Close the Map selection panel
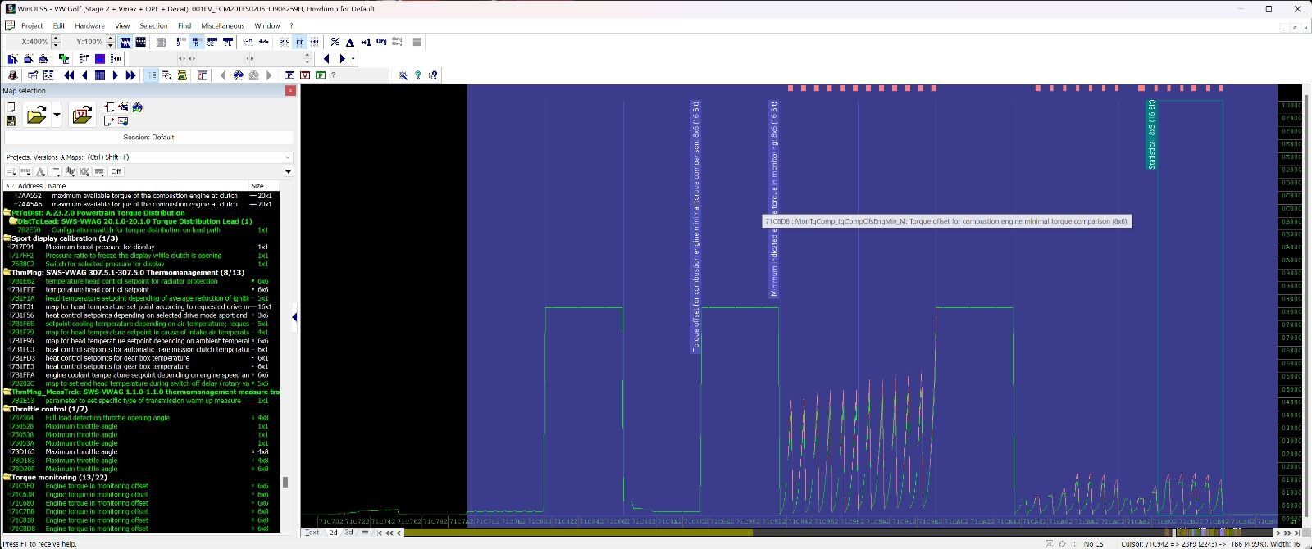The image size is (1312, 549). click(290, 91)
